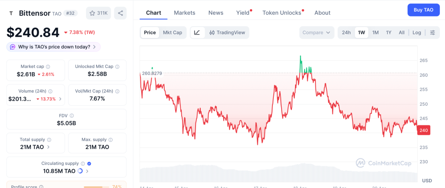Screen dimensions: 445x188
Task: Click Total supply info icon
Action: pyautogui.click(x=49, y=140)
